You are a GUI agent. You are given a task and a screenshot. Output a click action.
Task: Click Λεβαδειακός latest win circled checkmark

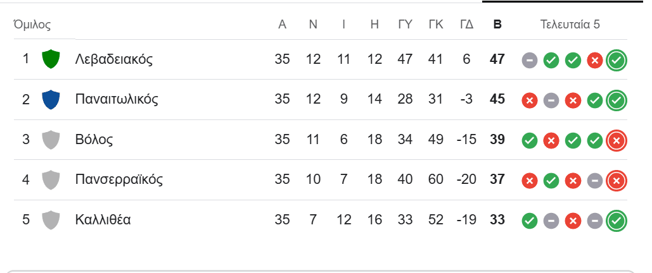(x=616, y=60)
